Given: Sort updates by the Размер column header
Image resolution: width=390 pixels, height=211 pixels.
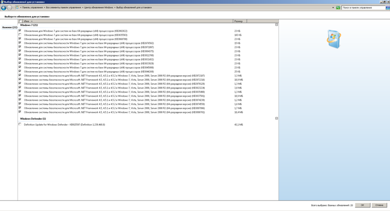Looking at the screenshot, I should (239, 21).
